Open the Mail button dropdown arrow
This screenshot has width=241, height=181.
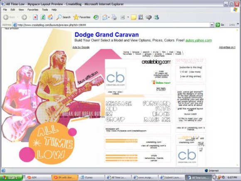click(109, 17)
